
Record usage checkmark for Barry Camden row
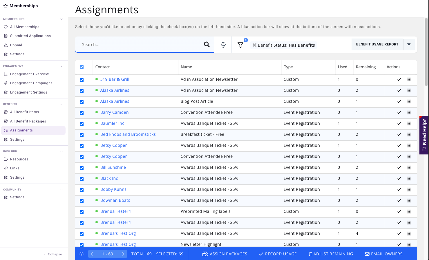(x=399, y=113)
